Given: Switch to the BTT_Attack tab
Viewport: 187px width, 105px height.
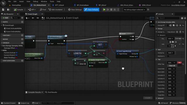Looking at the screenshot, I should [60, 5].
